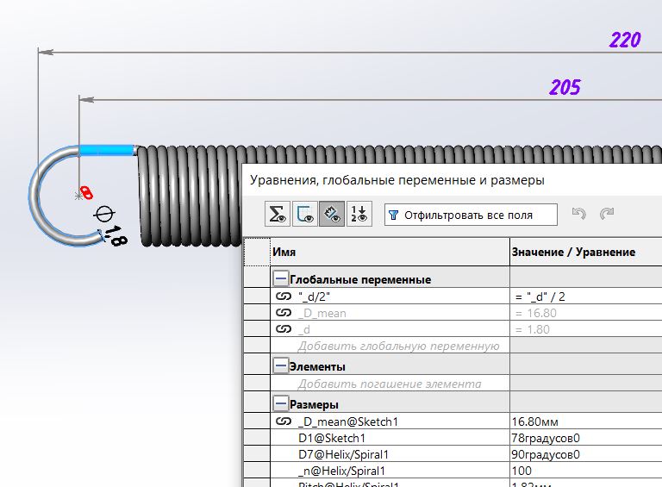Click the 16.80мм value cell

coord(536,421)
